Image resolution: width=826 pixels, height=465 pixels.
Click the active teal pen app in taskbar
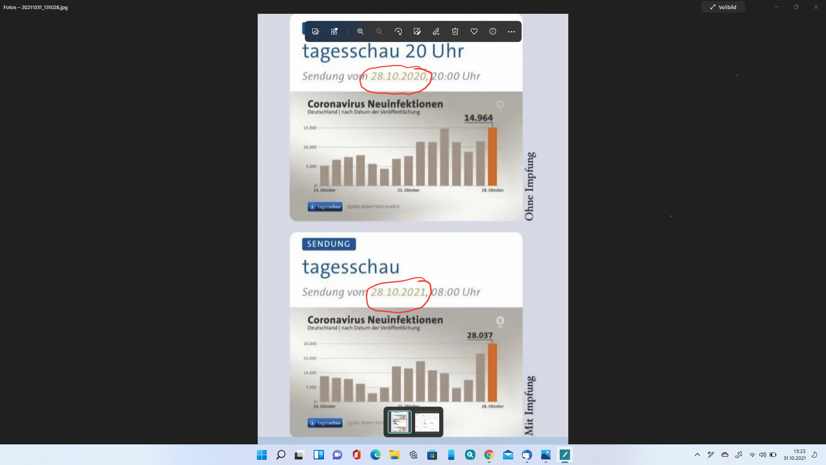point(565,455)
